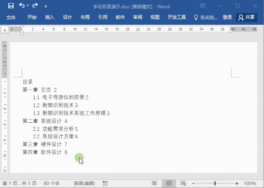Redo the last action
264x188 pixels.
click(x=35, y=5)
